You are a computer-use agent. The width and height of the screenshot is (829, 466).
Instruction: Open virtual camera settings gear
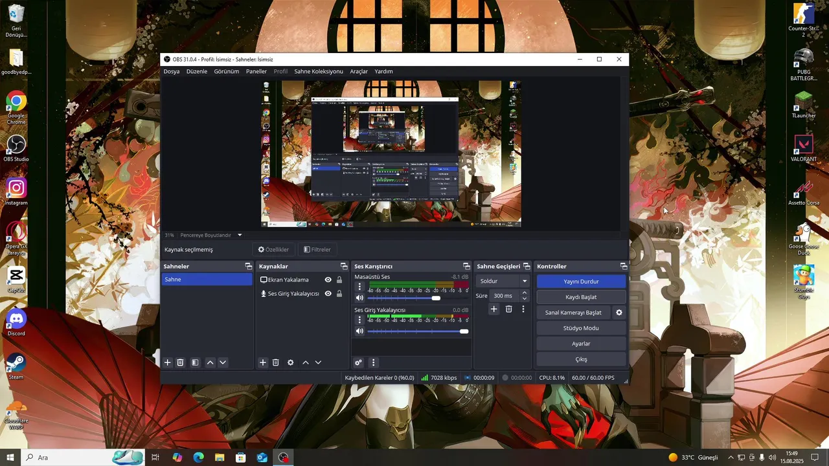(x=619, y=313)
